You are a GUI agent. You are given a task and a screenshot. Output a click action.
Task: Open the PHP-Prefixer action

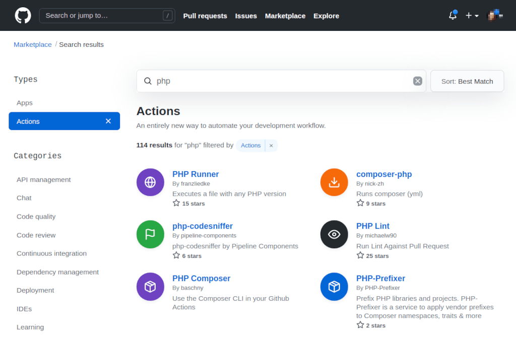click(x=380, y=278)
